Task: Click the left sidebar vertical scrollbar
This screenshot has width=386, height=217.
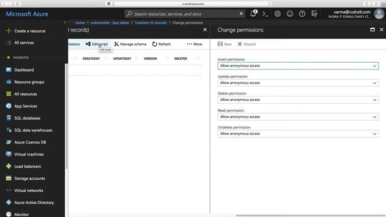Action: point(66,116)
